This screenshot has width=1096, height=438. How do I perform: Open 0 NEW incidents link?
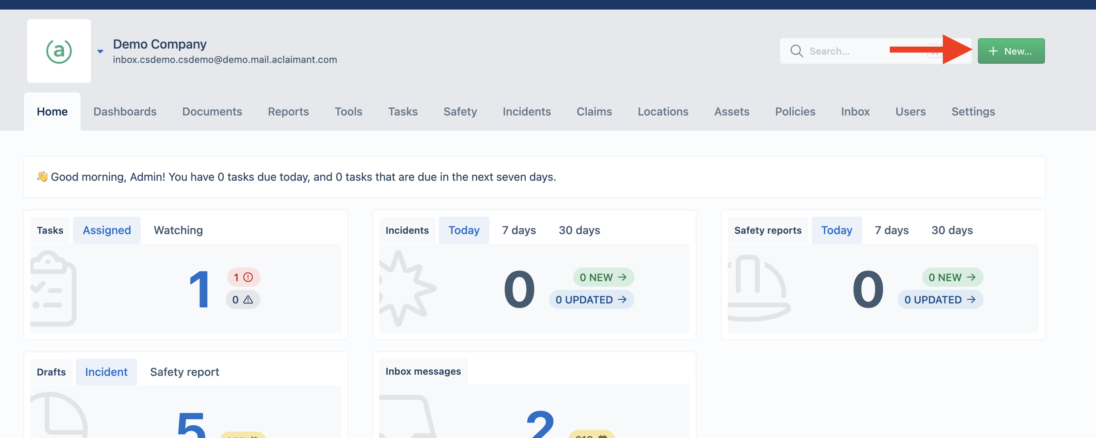603,278
